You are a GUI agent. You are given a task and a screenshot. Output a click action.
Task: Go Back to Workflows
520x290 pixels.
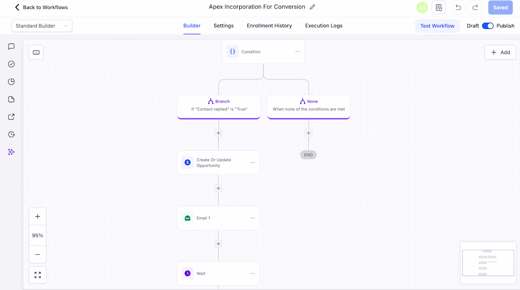[x=42, y=7]
